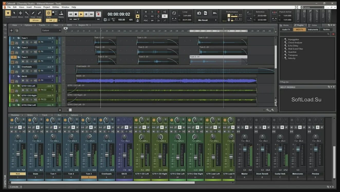
Task: Select the Draw tool
Action: point(33,13)
